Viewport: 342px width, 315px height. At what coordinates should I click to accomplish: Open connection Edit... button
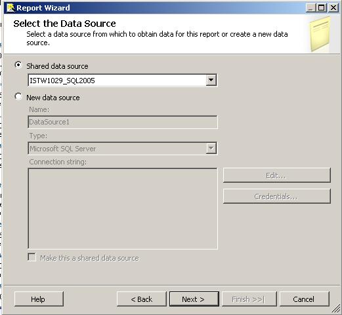pyautogui.click(x=277, y=175)
